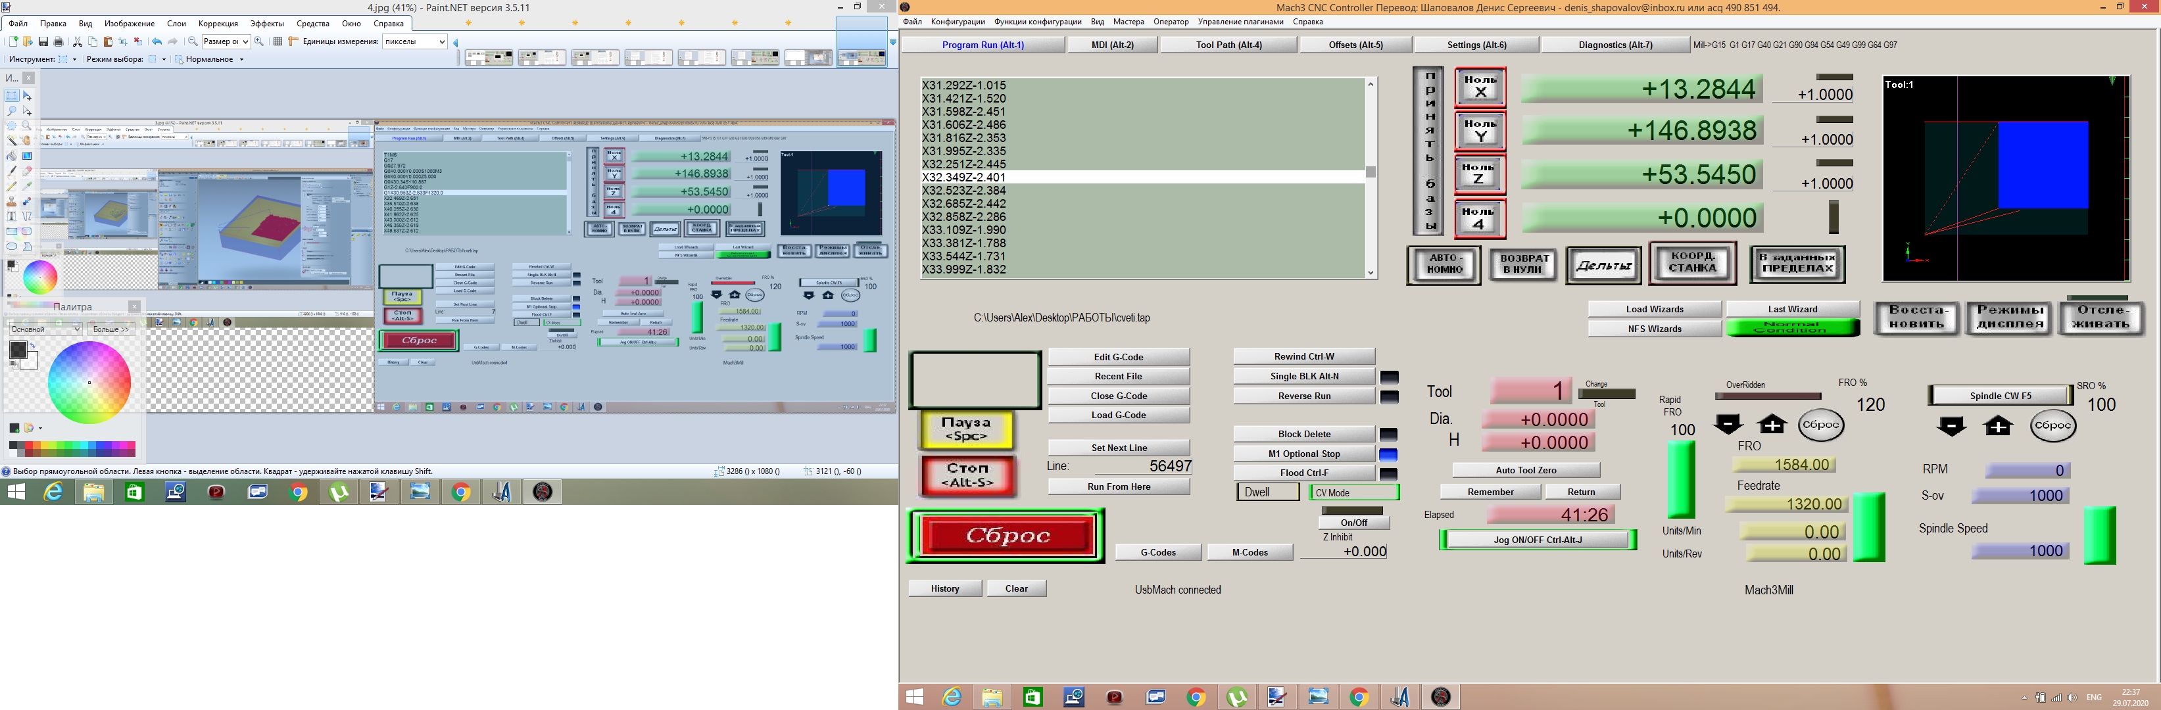
Task: Click the FRO decrease minus arrow
Action: tap(1728, 424)
